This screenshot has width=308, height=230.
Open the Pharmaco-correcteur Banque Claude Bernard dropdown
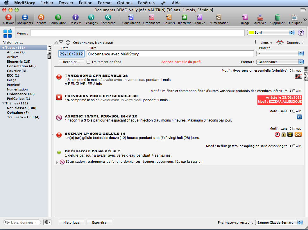point(279,222)
